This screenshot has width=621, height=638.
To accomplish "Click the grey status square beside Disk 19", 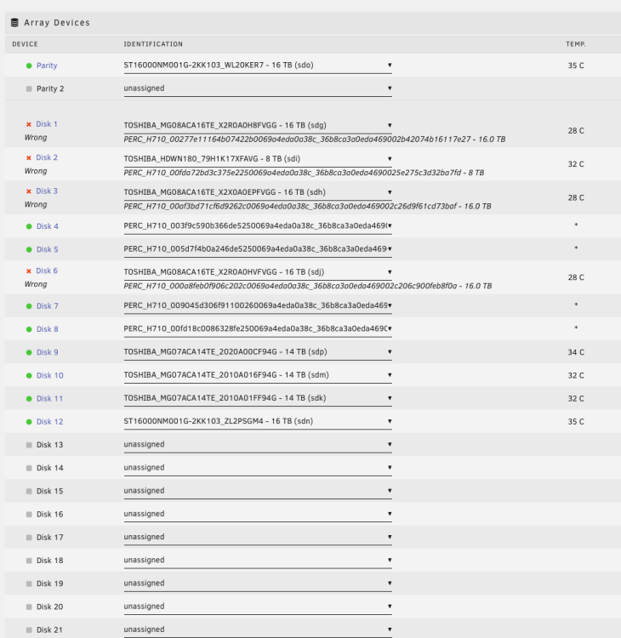I will [x=29, y=584].
